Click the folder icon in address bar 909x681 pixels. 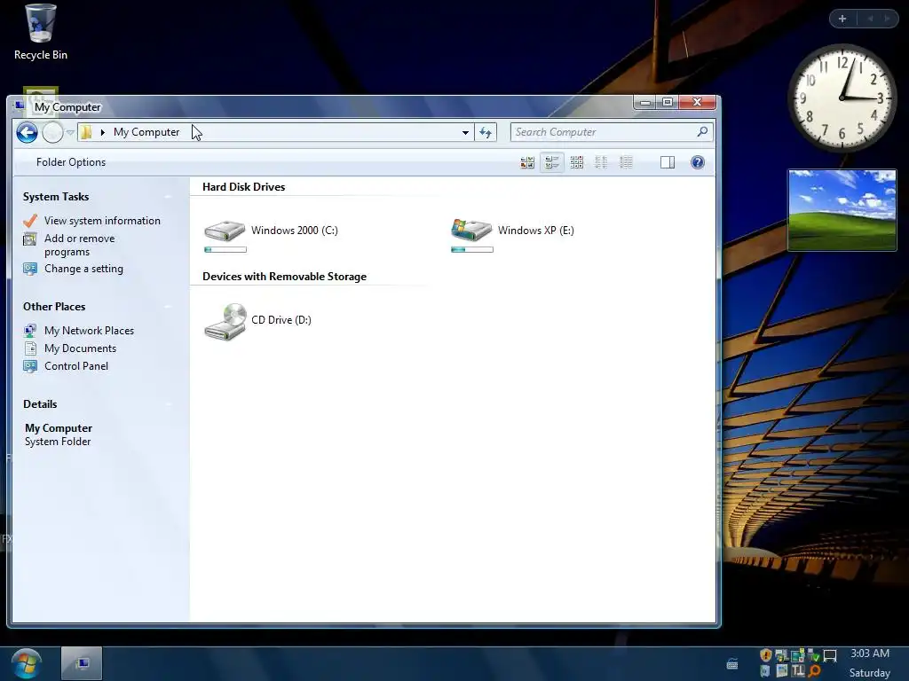(86, 133)
